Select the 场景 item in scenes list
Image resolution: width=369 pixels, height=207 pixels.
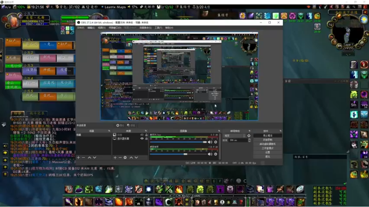pos(94,135)
